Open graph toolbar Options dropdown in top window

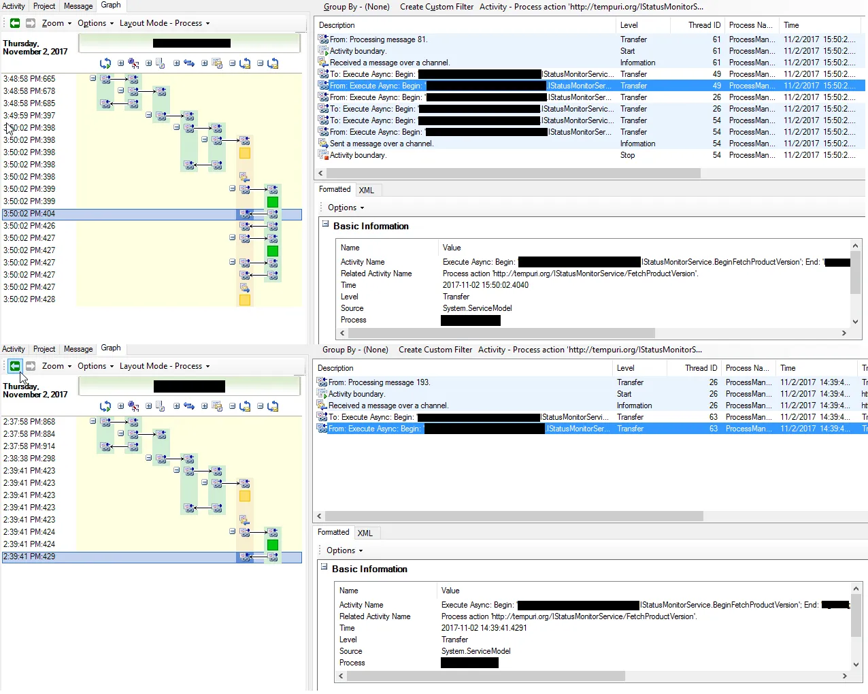[x=95, y=23]
